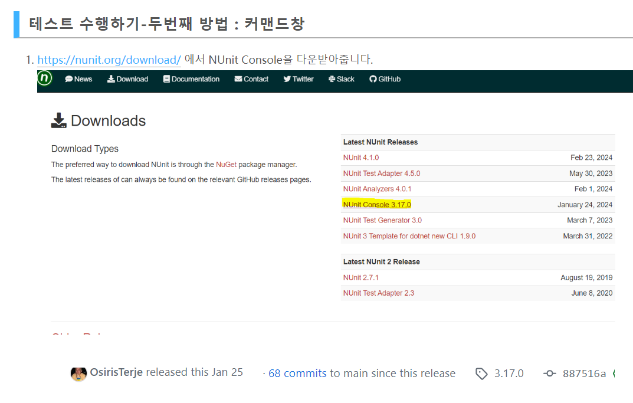The image size is (633, 403).
Task: Click the News speech bubble icon
Action: [69, 79]
